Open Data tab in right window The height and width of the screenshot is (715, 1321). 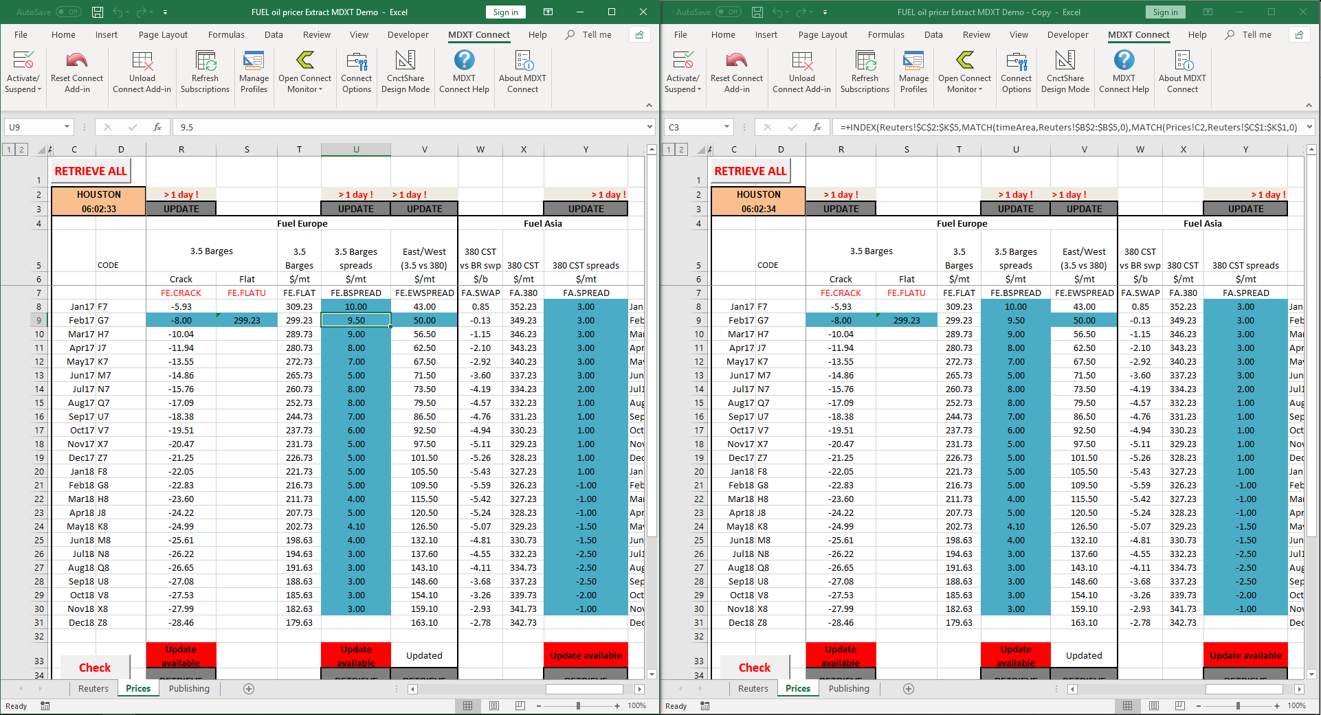933,34
